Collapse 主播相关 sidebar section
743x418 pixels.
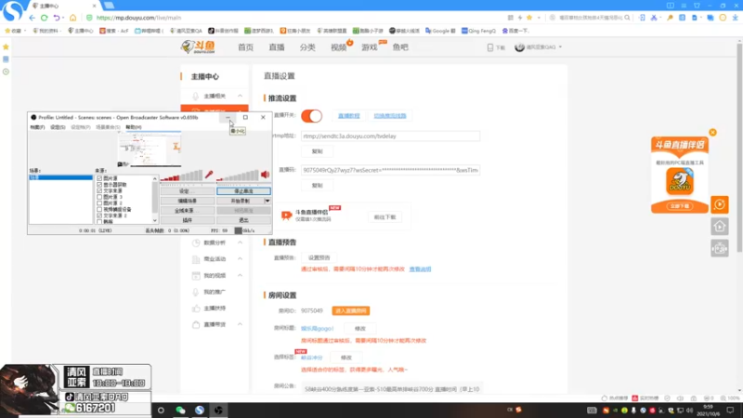click(240, 96)
